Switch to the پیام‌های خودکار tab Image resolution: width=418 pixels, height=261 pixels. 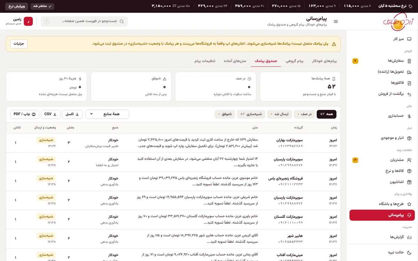325,61
